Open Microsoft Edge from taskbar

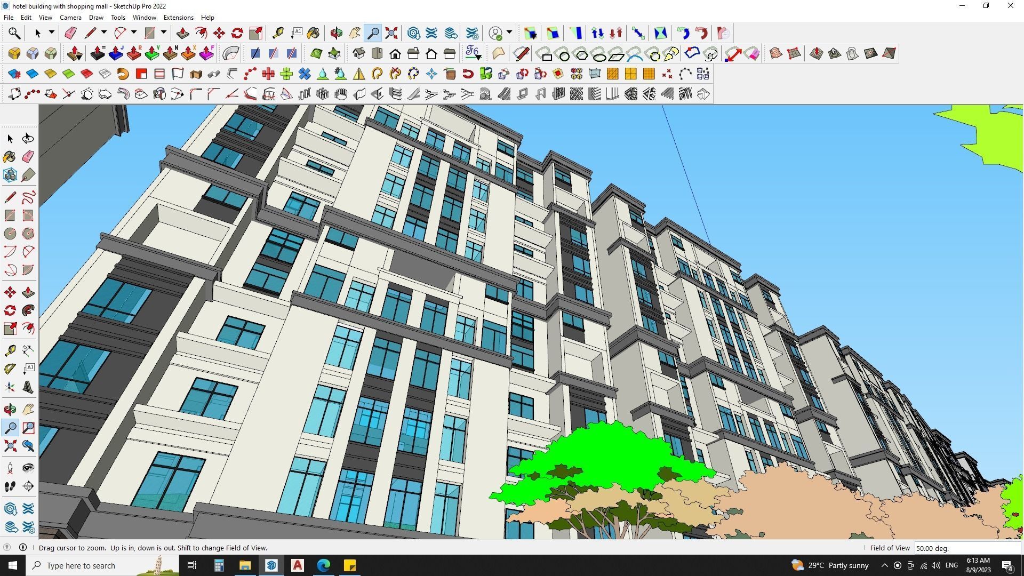coord(324,565)
